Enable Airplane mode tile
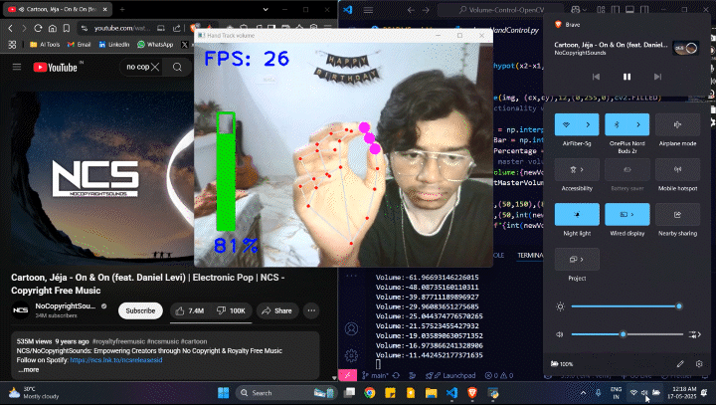 pos(677,124)
